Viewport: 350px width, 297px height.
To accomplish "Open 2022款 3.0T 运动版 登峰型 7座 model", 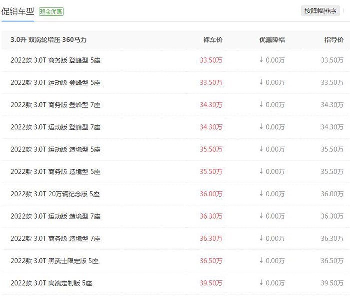I will (55, 127).
